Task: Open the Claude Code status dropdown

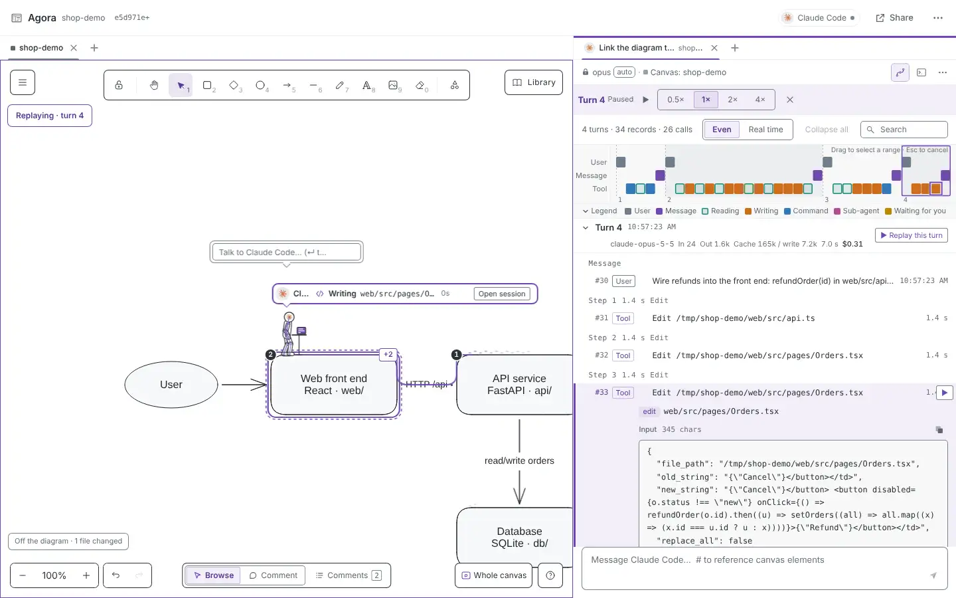Action: click(820, 18)
